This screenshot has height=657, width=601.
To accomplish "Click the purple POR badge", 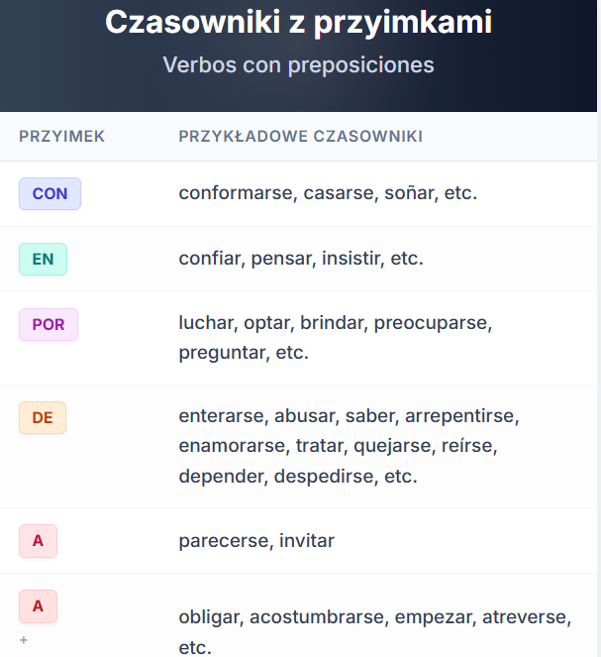I will (x=49, y=324).
